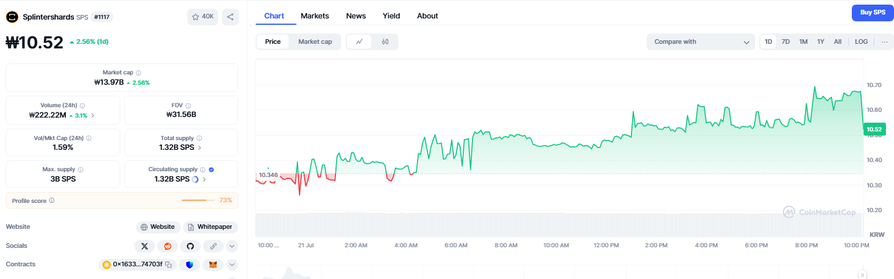Select the Market cap chart toggle
The width and height of the screenshot is (894, 279).
tap(315, 42)
